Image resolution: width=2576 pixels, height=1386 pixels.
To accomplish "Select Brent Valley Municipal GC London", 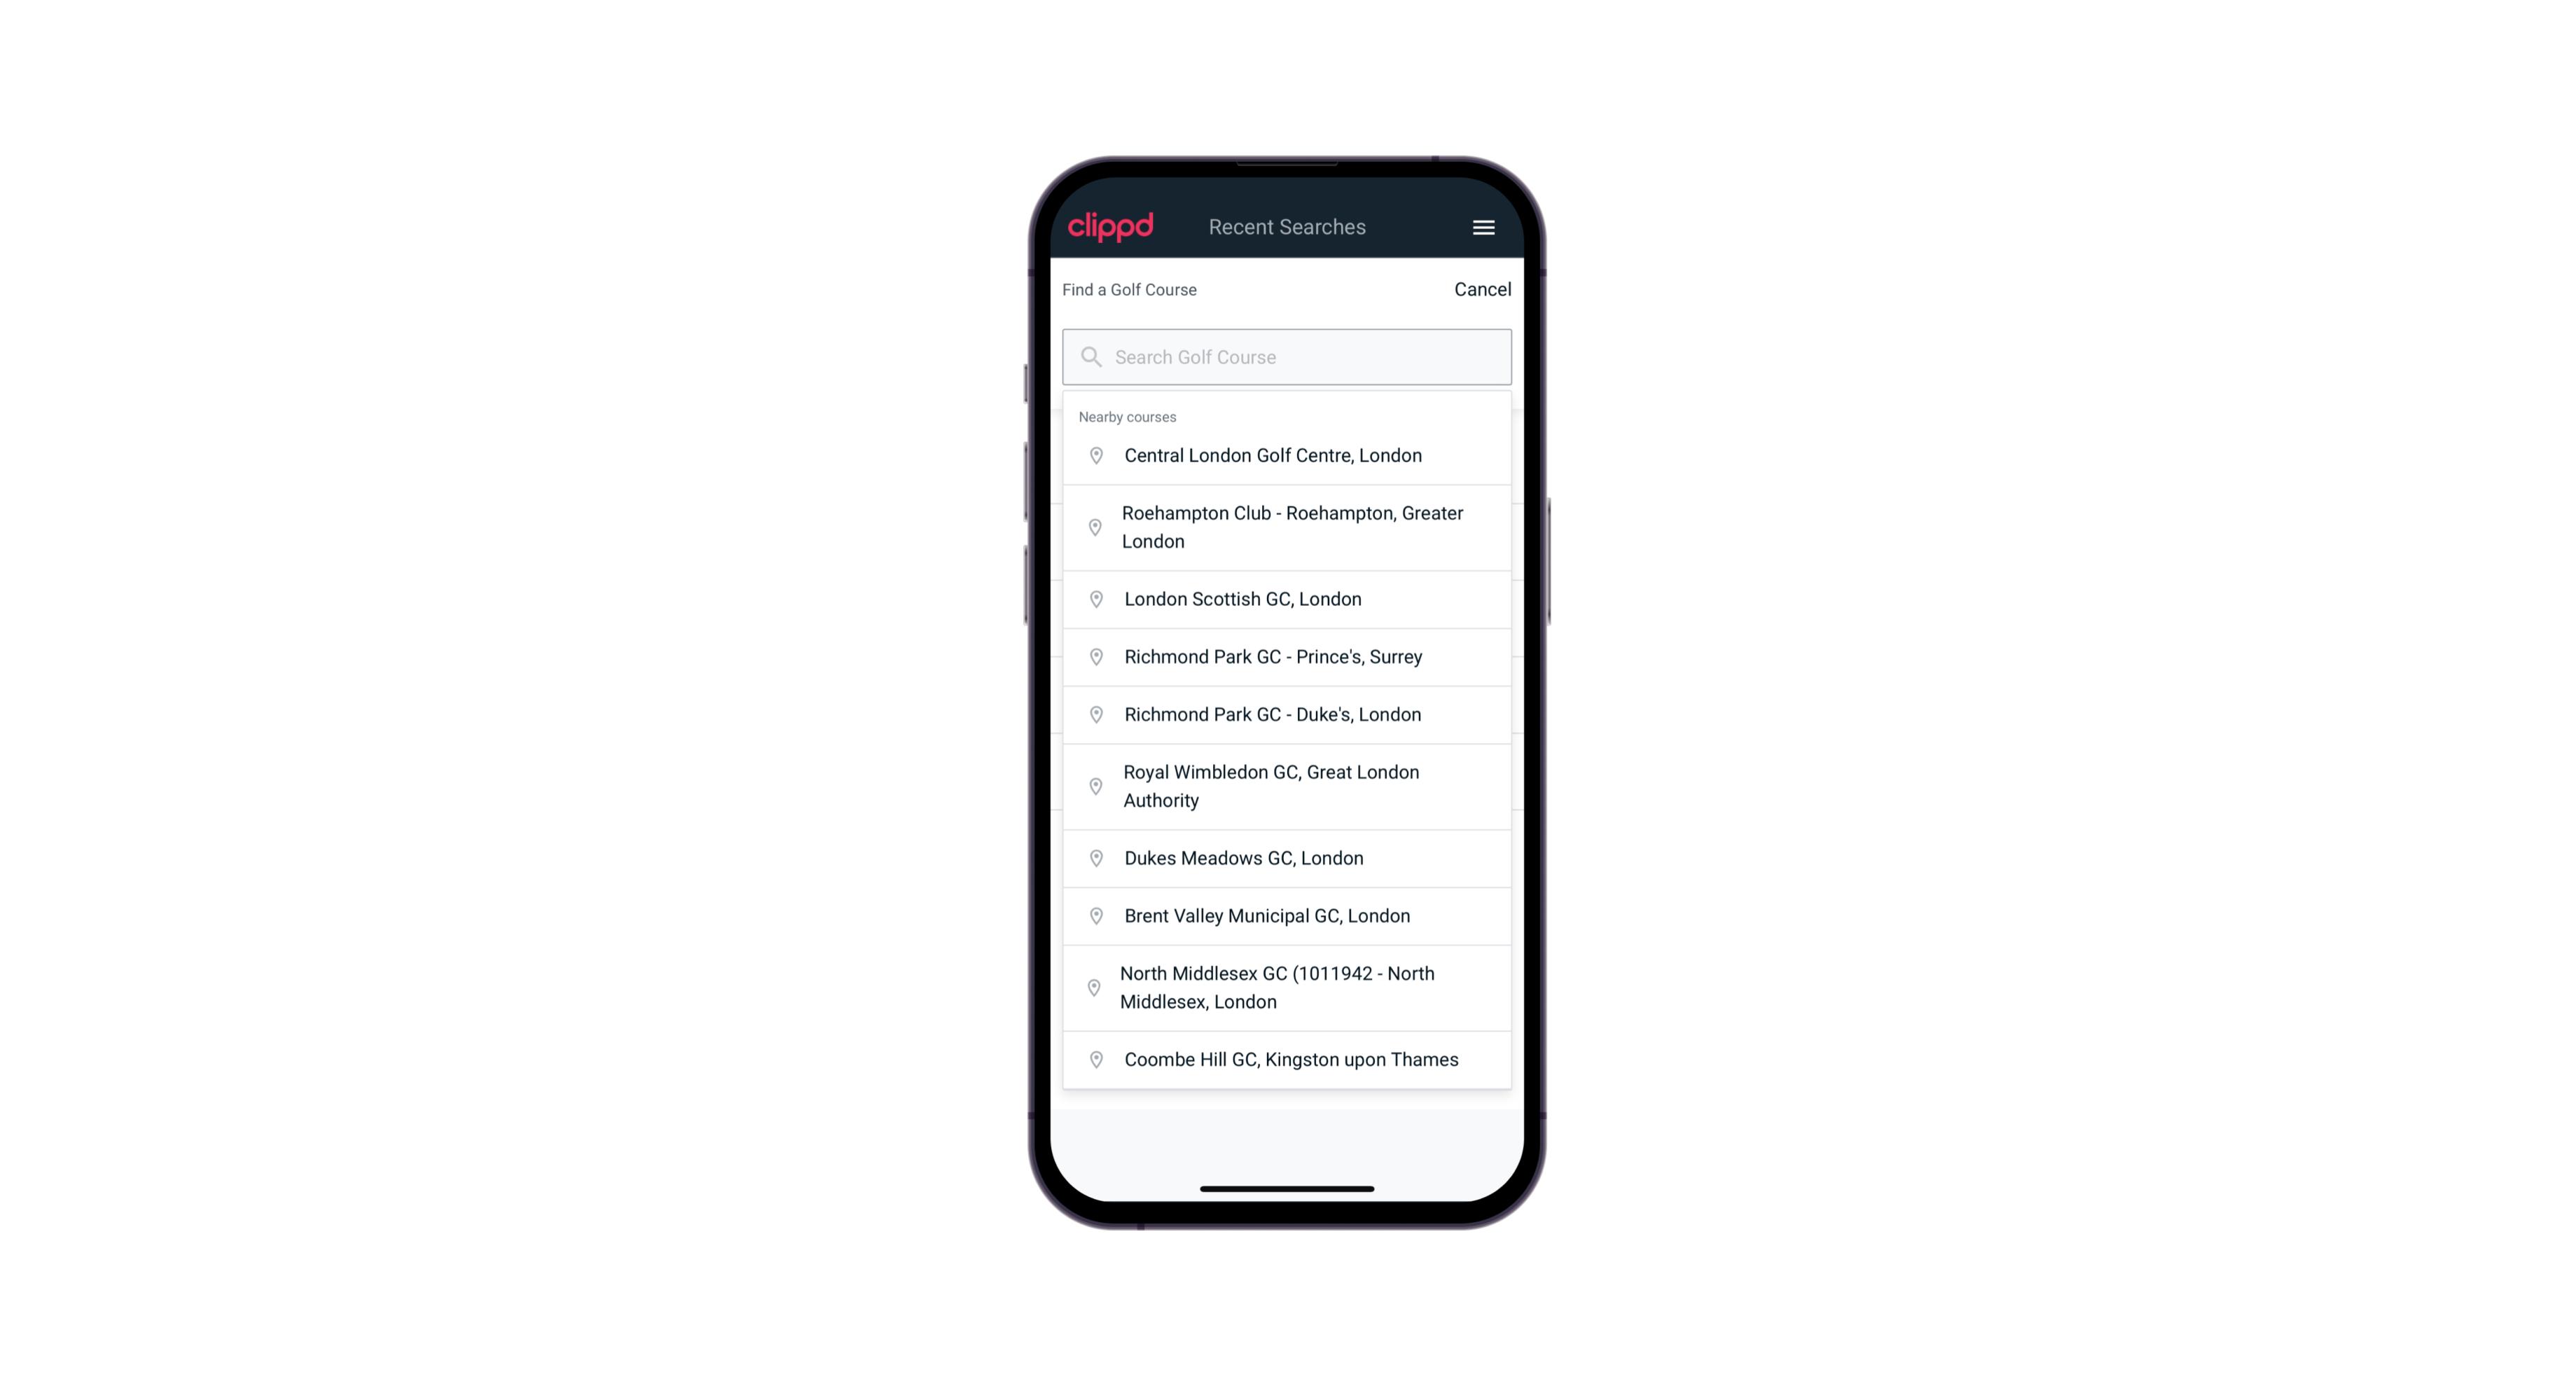I will (1287, 915).
